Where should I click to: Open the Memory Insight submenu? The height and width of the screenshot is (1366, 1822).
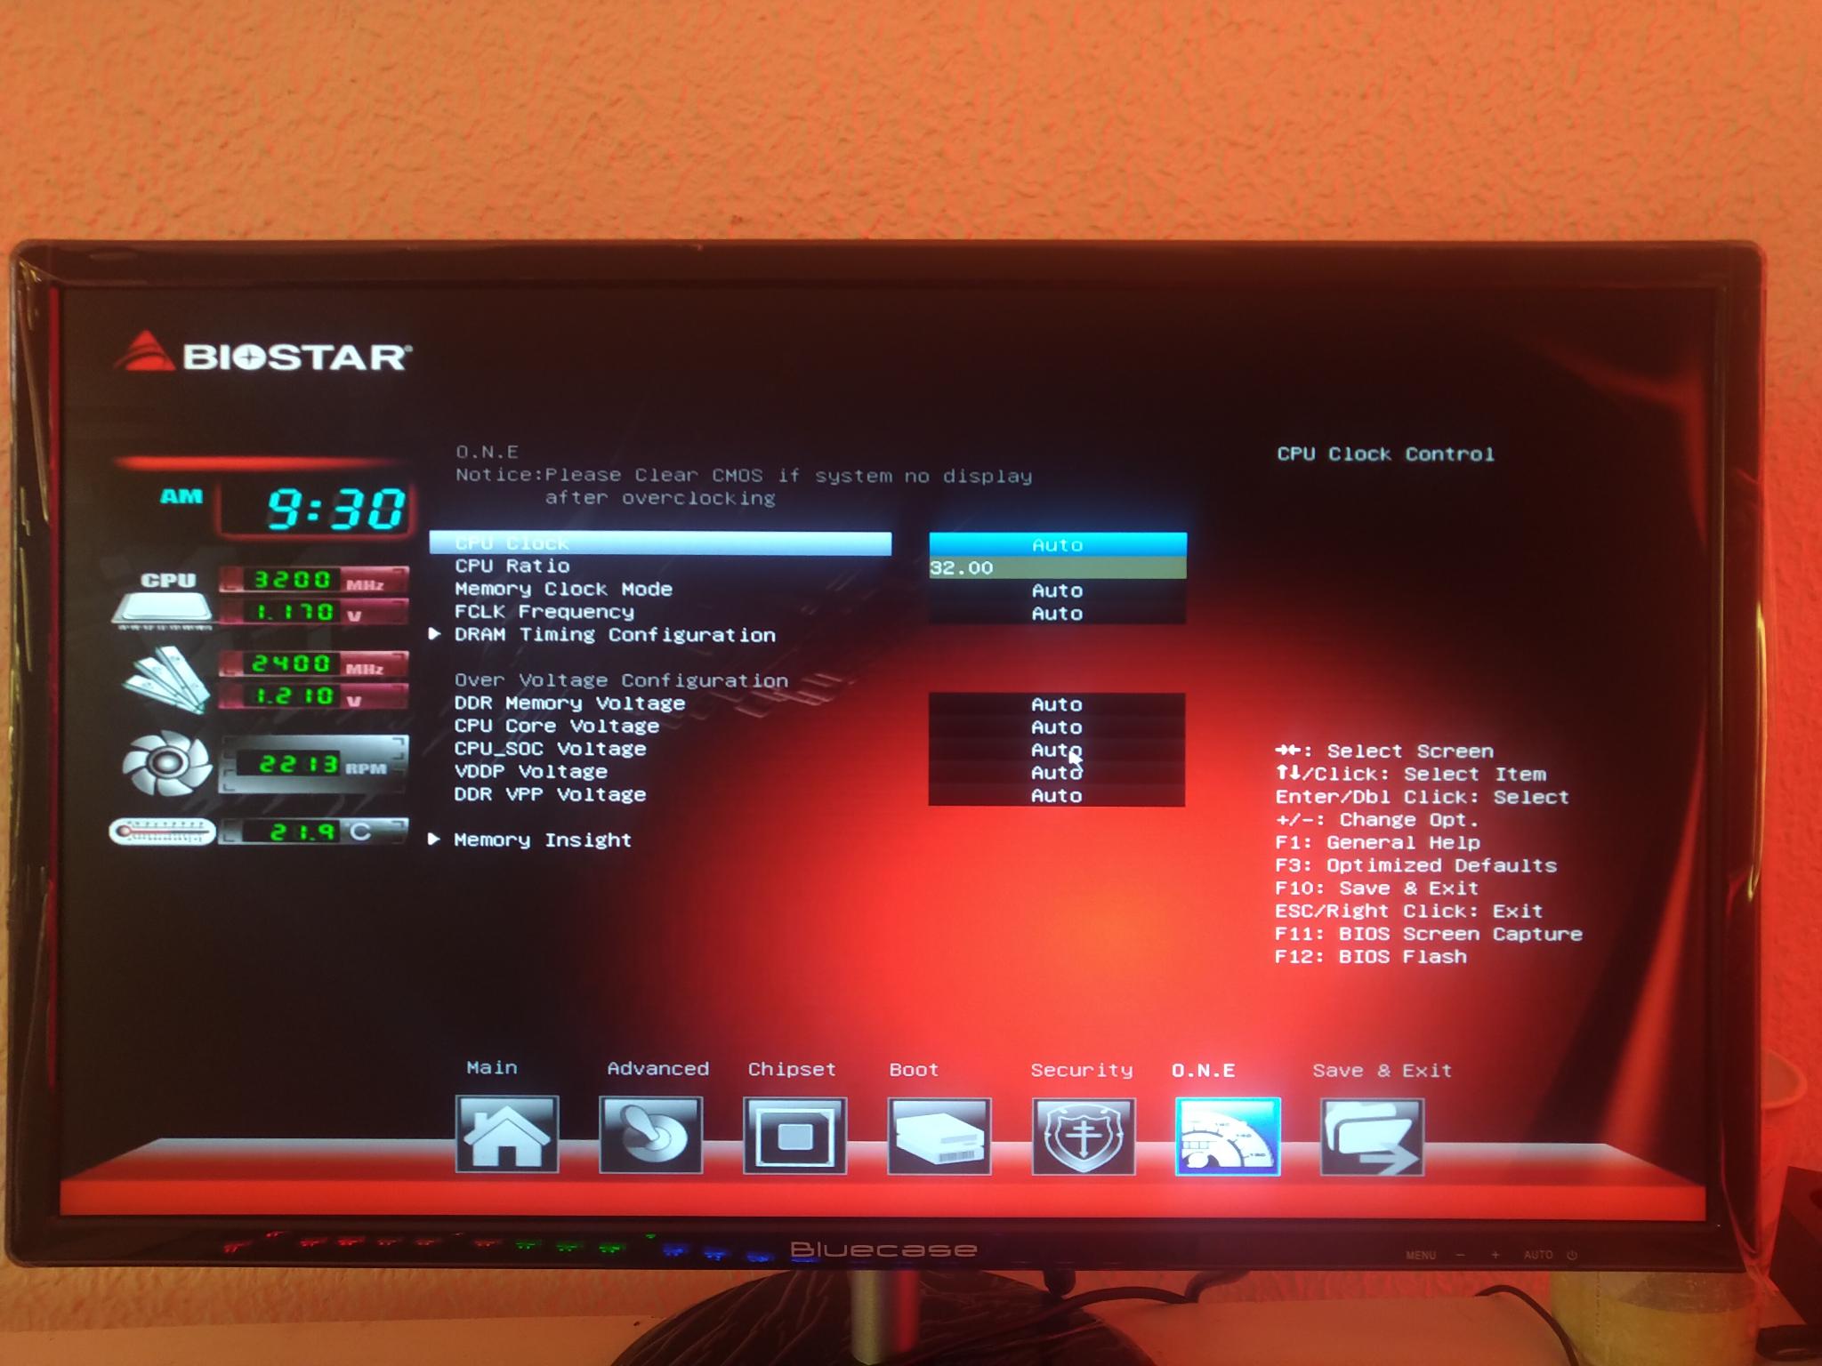(543, 840)
